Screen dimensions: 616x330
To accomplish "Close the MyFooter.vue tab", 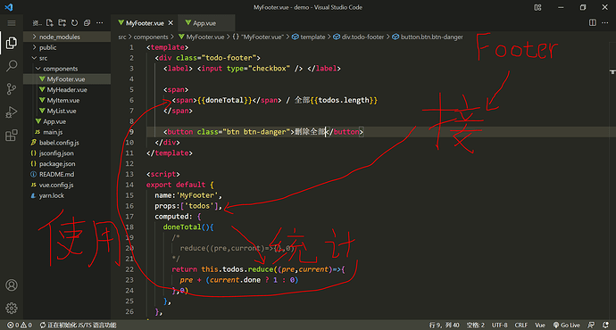I will point(171,23).
